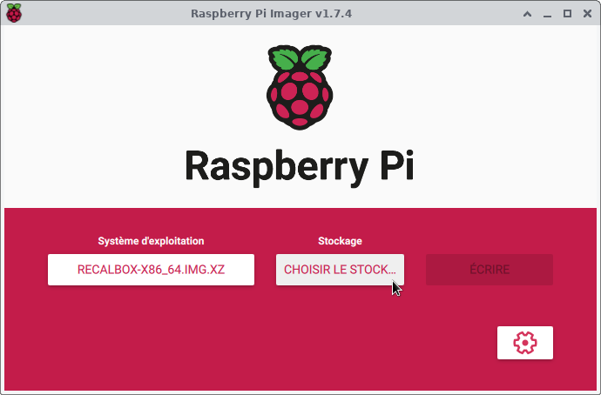601x395 pixels.
Task: Click the Raspberry Pi icon in title bar
Action: [14, 13]
